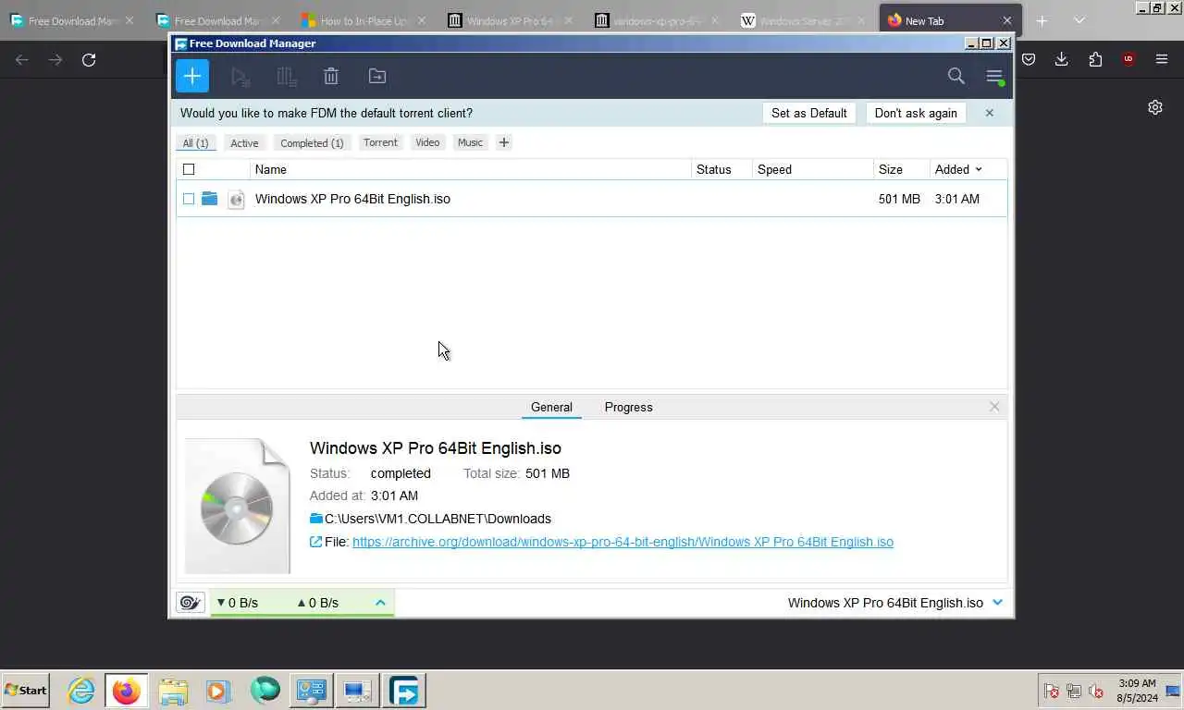
Task: Add a new download with plus button
Action: click(x=192, y=76)
